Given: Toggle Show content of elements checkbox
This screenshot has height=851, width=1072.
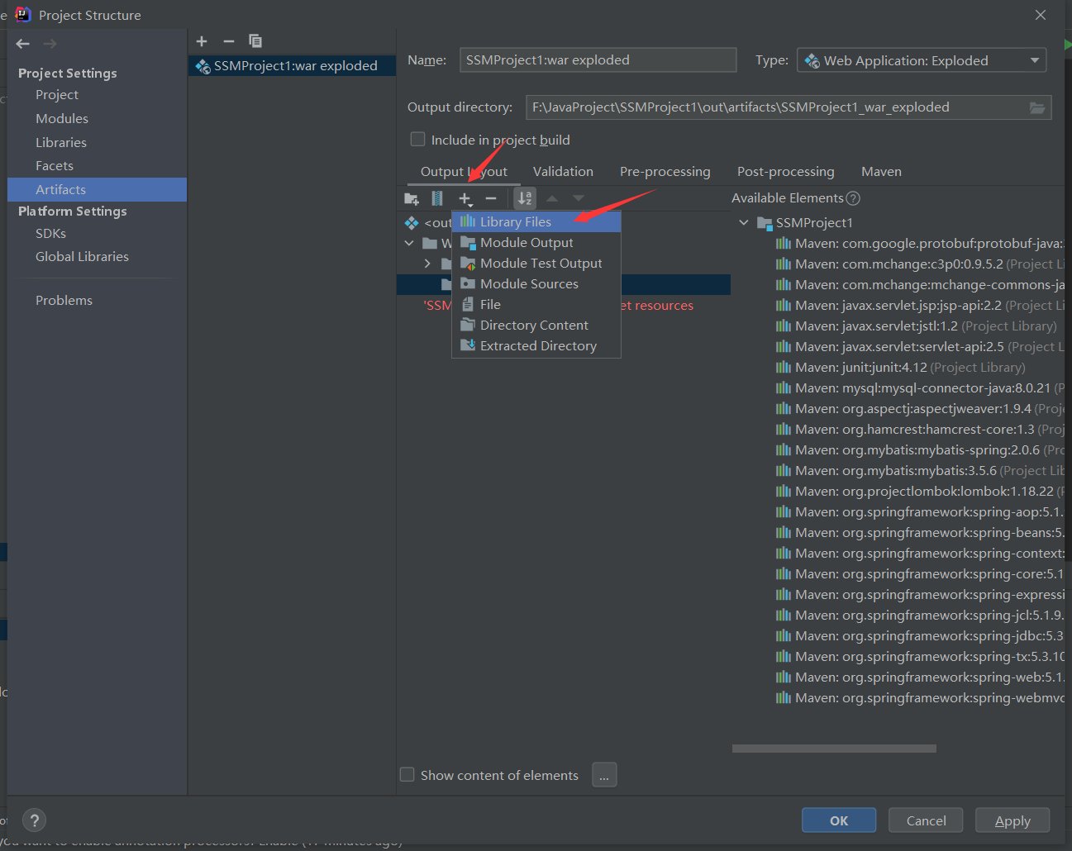Looking at the screenshot, I should point(407,775).
